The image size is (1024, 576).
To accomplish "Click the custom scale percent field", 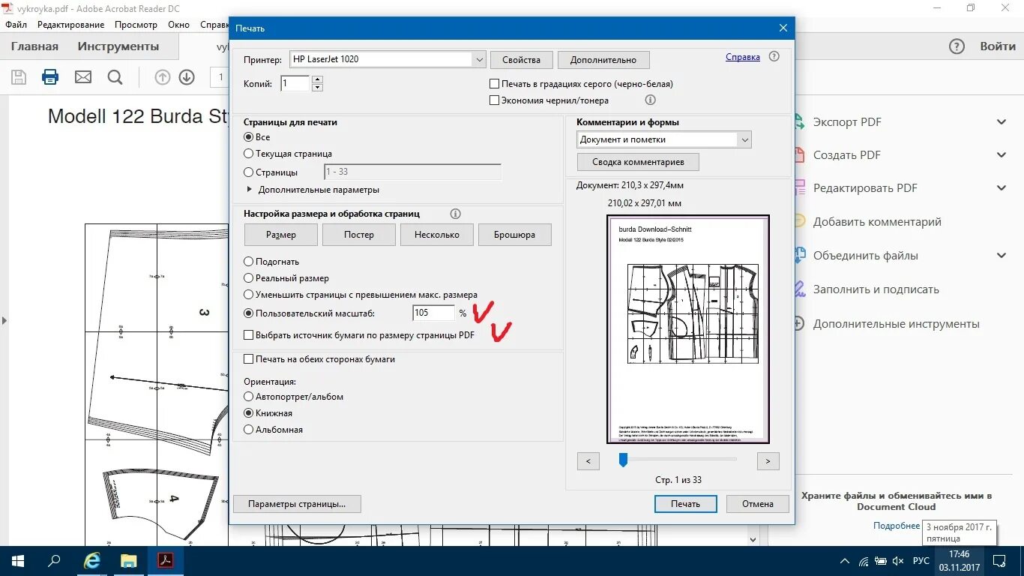I will 434,313.
